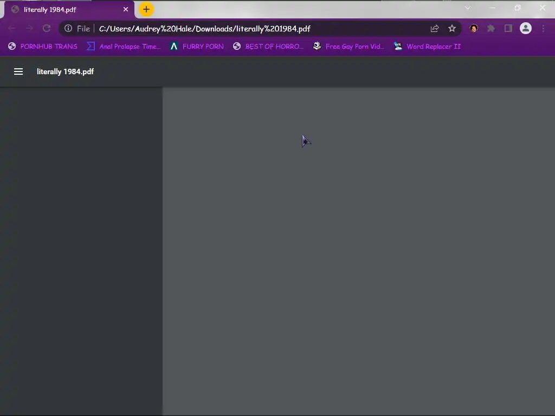The width and height of the screenshot is (555, 416).
Task: Open the Chrome profile avatar menu
Action: (526, 29)
